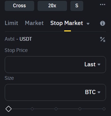
Task: Expand the Stop Market type dropdown arrow
Action: (88, 24)
